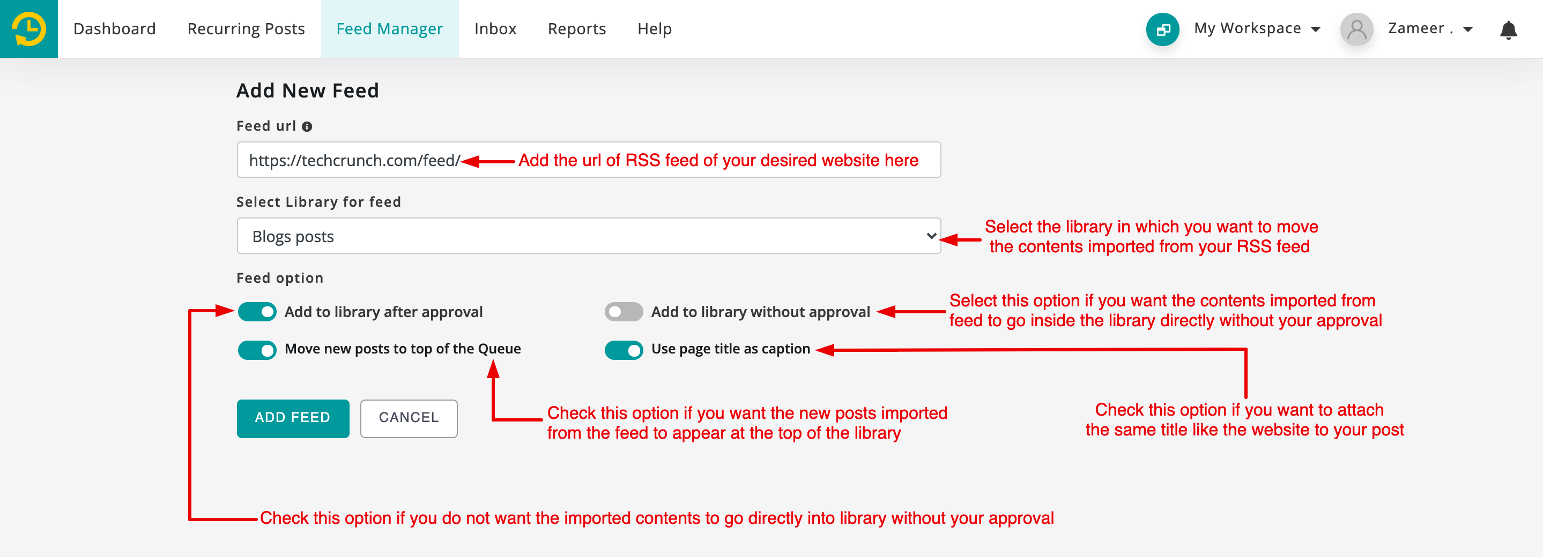Open the notifications bell
Screen dimensions: 1543x557
[x=1508, y=30]
